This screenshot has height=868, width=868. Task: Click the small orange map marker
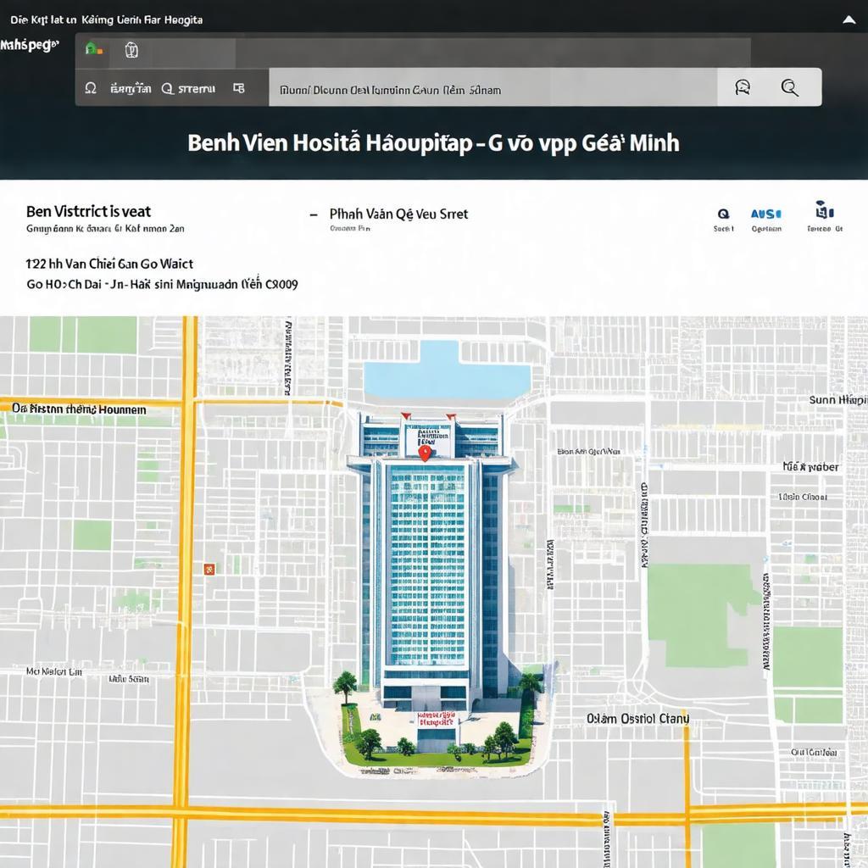[x=209, y=569]
